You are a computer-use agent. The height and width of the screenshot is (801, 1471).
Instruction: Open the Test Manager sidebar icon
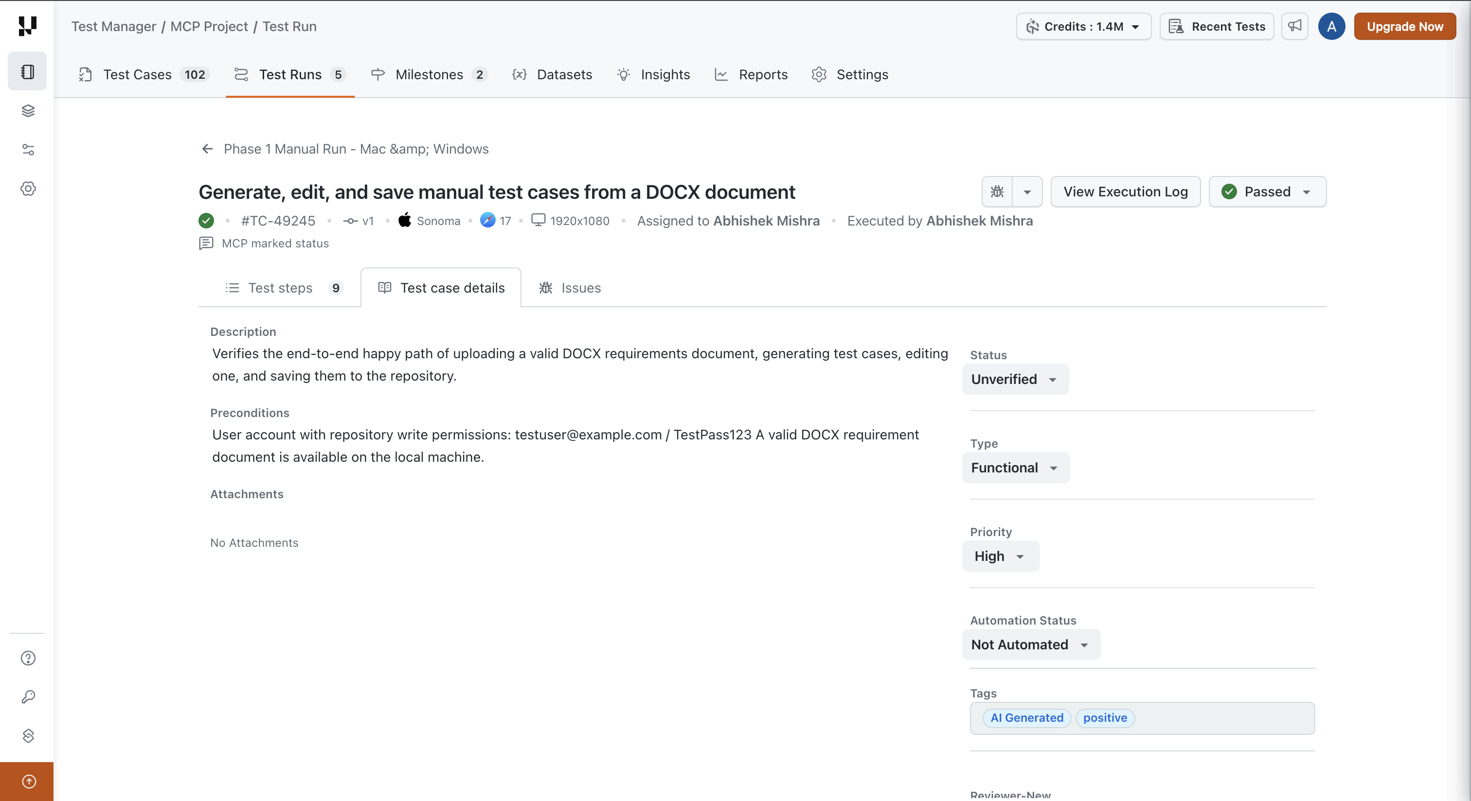27,71
